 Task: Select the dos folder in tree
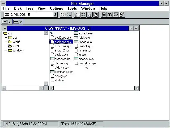coord(13,38)
